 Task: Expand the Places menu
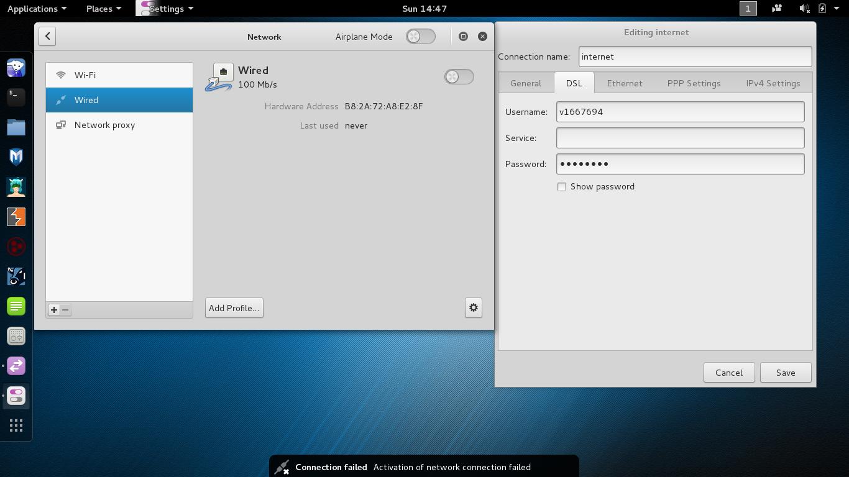tap(103, 9)
